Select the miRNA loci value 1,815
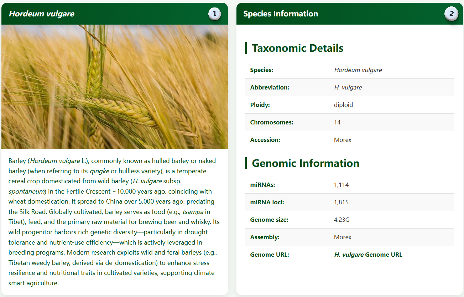The height and width of the screenshot is (297, 464). pyautogui.click(x=341, y=202)
